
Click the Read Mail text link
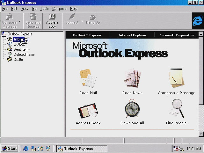click(88, 93)
